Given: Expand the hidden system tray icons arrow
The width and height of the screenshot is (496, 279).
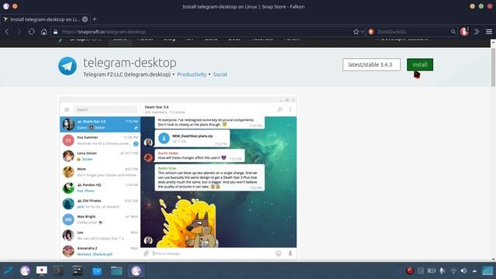Looking at the screenshot, I should (474, 270).
